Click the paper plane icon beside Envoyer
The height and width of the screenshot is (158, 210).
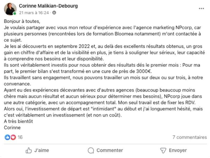point(163,150)
